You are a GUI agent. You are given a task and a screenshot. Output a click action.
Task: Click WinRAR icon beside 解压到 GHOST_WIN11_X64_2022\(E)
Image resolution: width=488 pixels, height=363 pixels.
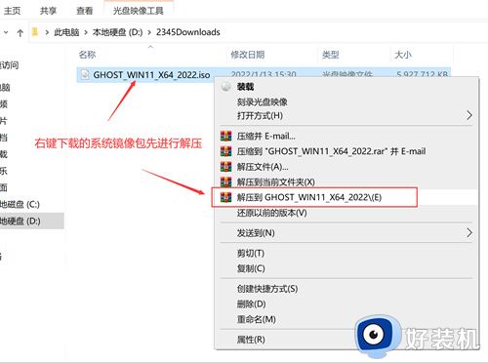click(226, 197)
